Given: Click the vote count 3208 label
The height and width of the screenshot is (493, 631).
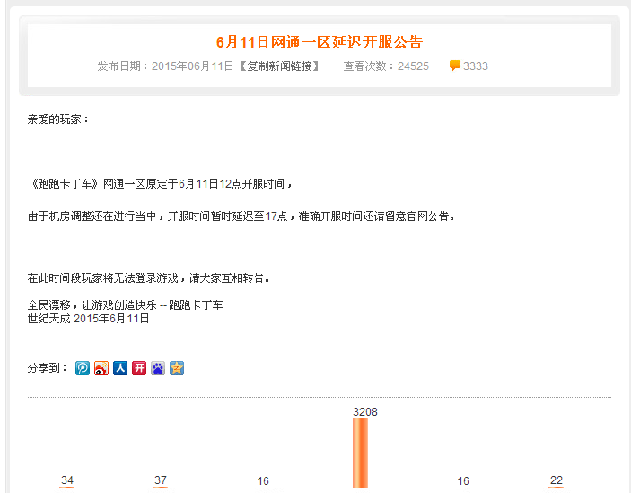Looking at the screenshot, I should [x=365, y=411].
